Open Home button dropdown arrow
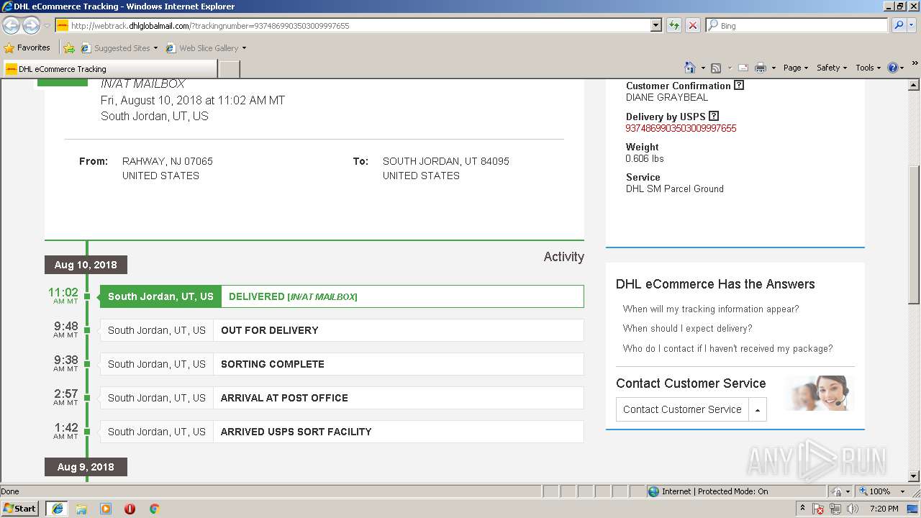The image size is (921, 518). click(703, 68)
